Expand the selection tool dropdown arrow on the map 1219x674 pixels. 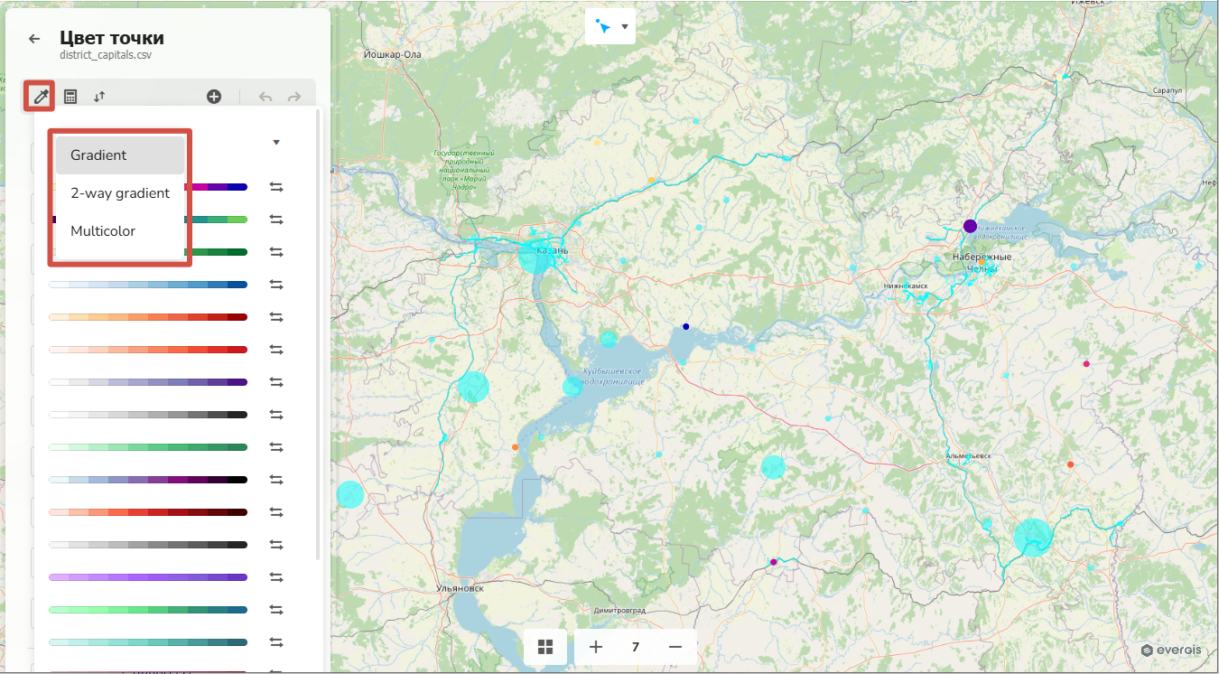625,27
